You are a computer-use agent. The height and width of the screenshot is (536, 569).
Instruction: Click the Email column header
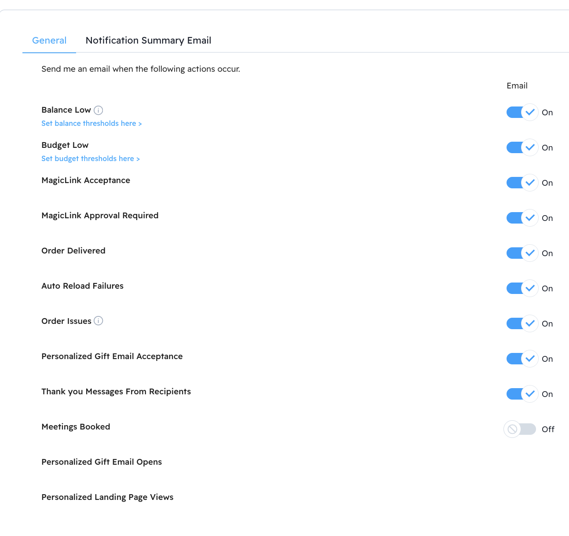pyautogui.click(x=517, y=86)
